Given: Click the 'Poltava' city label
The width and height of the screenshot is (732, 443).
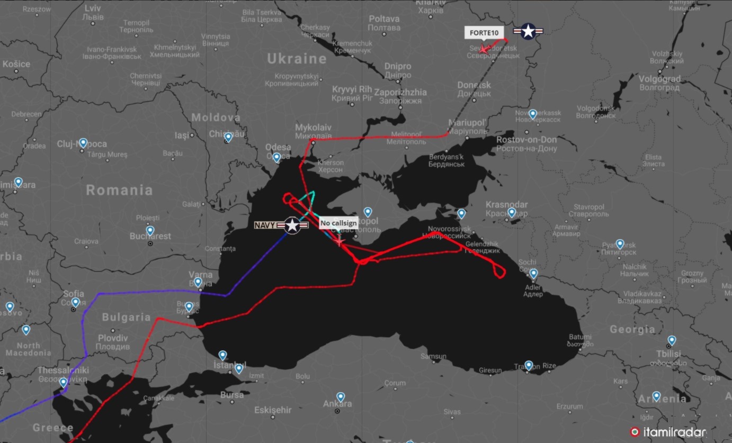Looking at the screenshot, I should click(384, 19).
